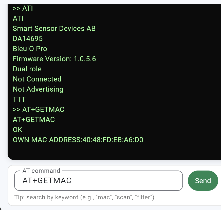Screen dimensions: 221x210
Task: Click the 'TTT' output line
Action: [x=19, y=99]
